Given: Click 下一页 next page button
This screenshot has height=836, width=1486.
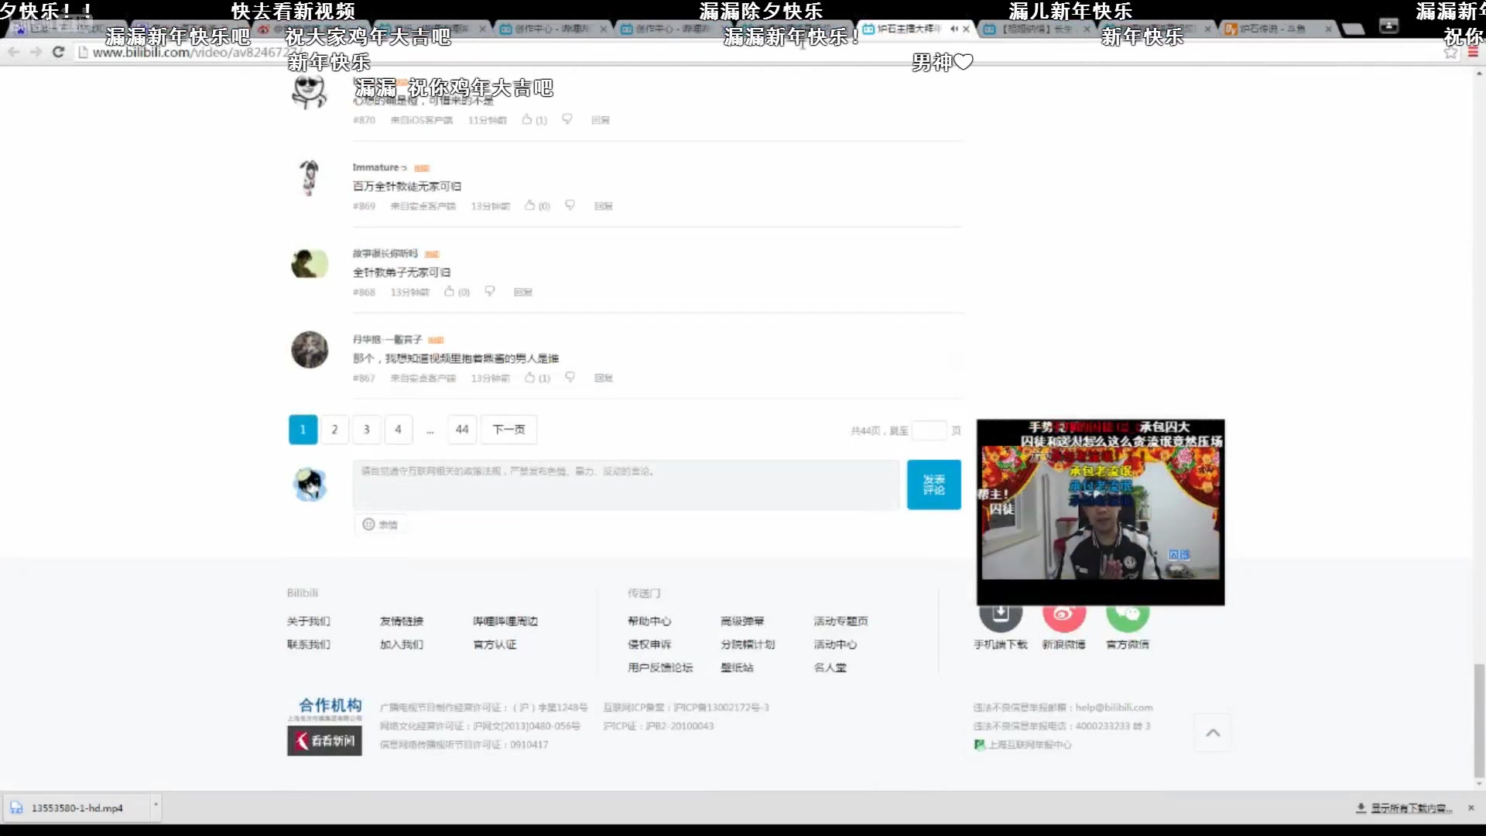Looking at the screenshot, I should [x=508, y=430].
